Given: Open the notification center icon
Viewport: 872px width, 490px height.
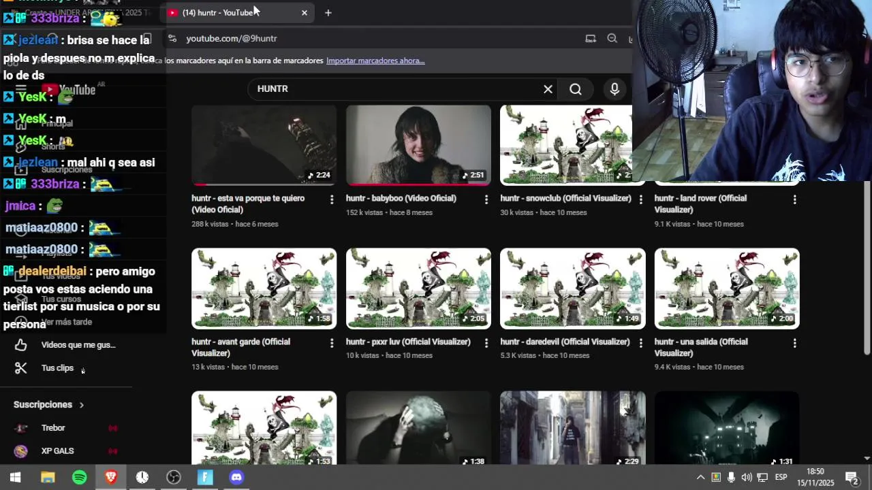Looking at the screenshot, I should 851,478.
